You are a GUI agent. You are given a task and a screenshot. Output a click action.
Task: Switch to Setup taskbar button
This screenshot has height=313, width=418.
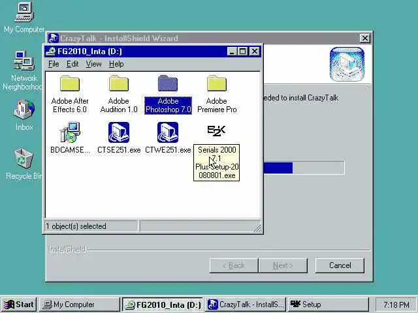click(x=328, y=305)
